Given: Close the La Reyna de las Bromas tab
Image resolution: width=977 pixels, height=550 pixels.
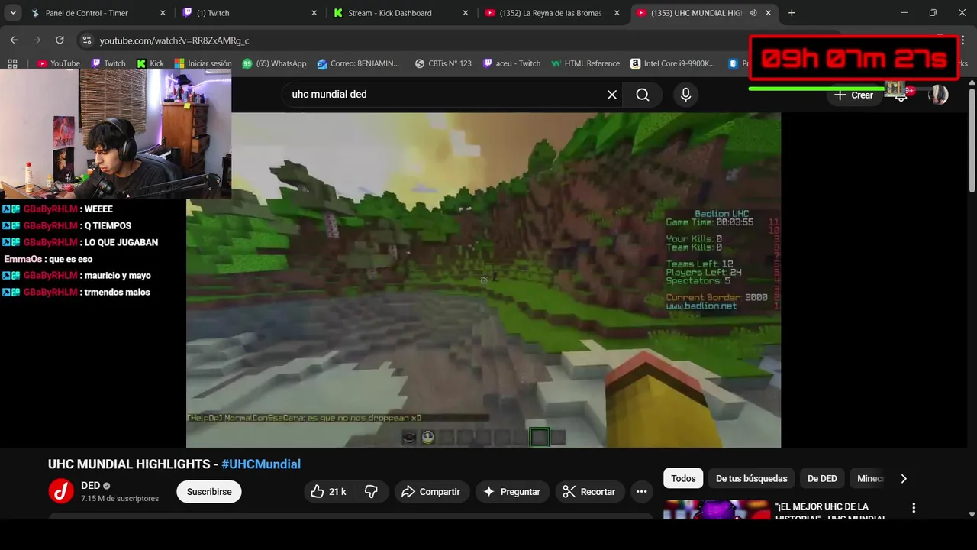Looking at the screenshot, I should tap(617, 13).
